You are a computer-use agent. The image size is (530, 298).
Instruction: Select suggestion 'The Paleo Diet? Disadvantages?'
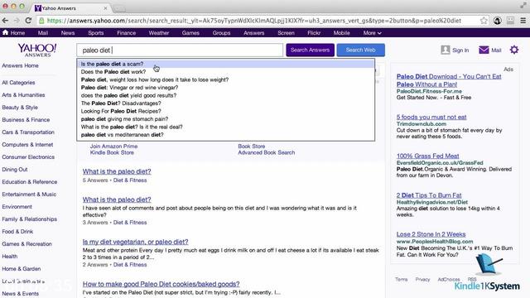225,103
